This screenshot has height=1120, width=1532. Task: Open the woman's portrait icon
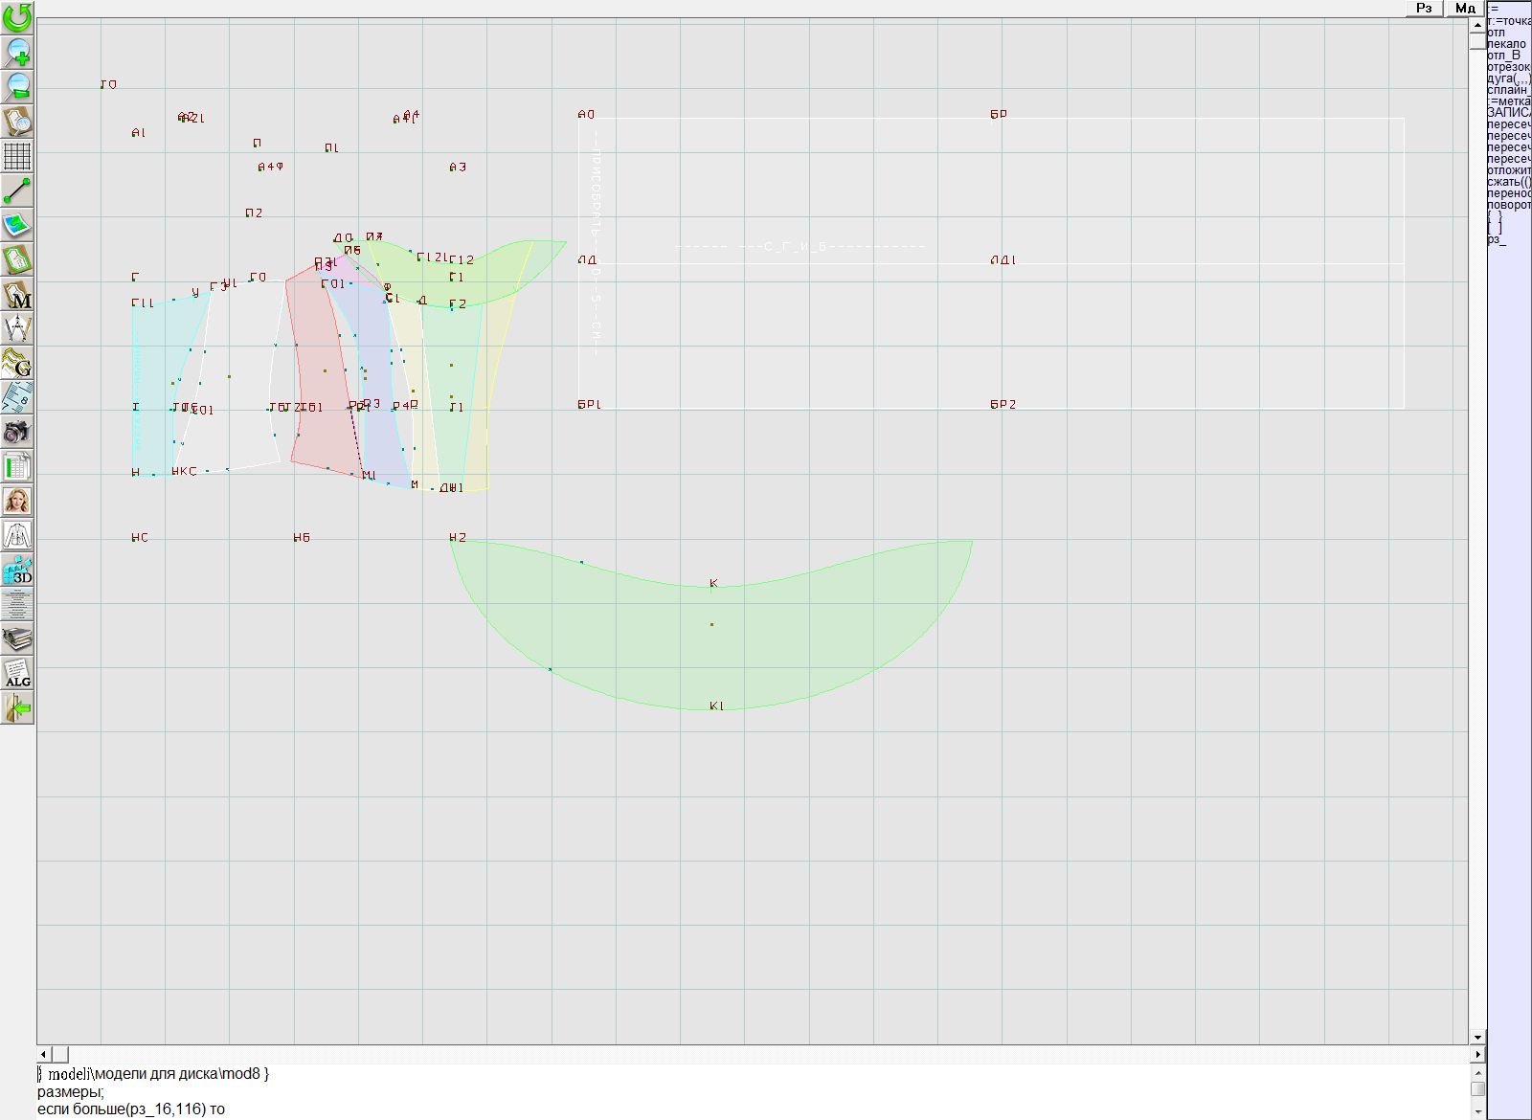pos(17,501)
